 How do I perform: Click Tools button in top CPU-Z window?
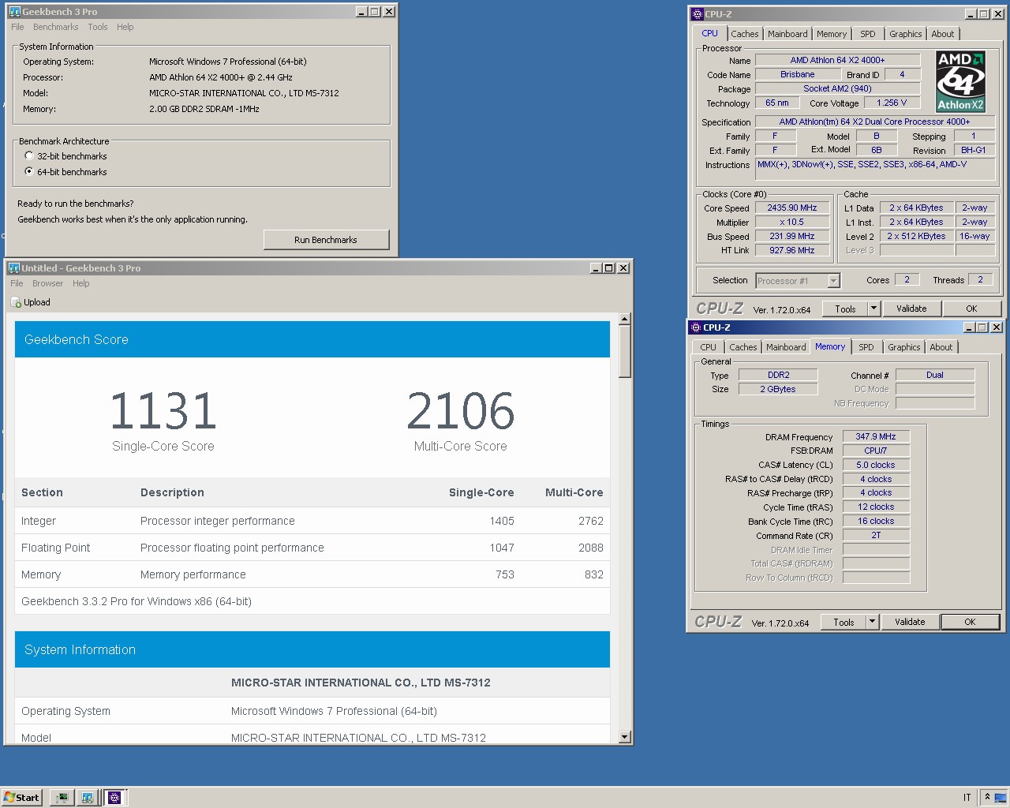point(845,309)
